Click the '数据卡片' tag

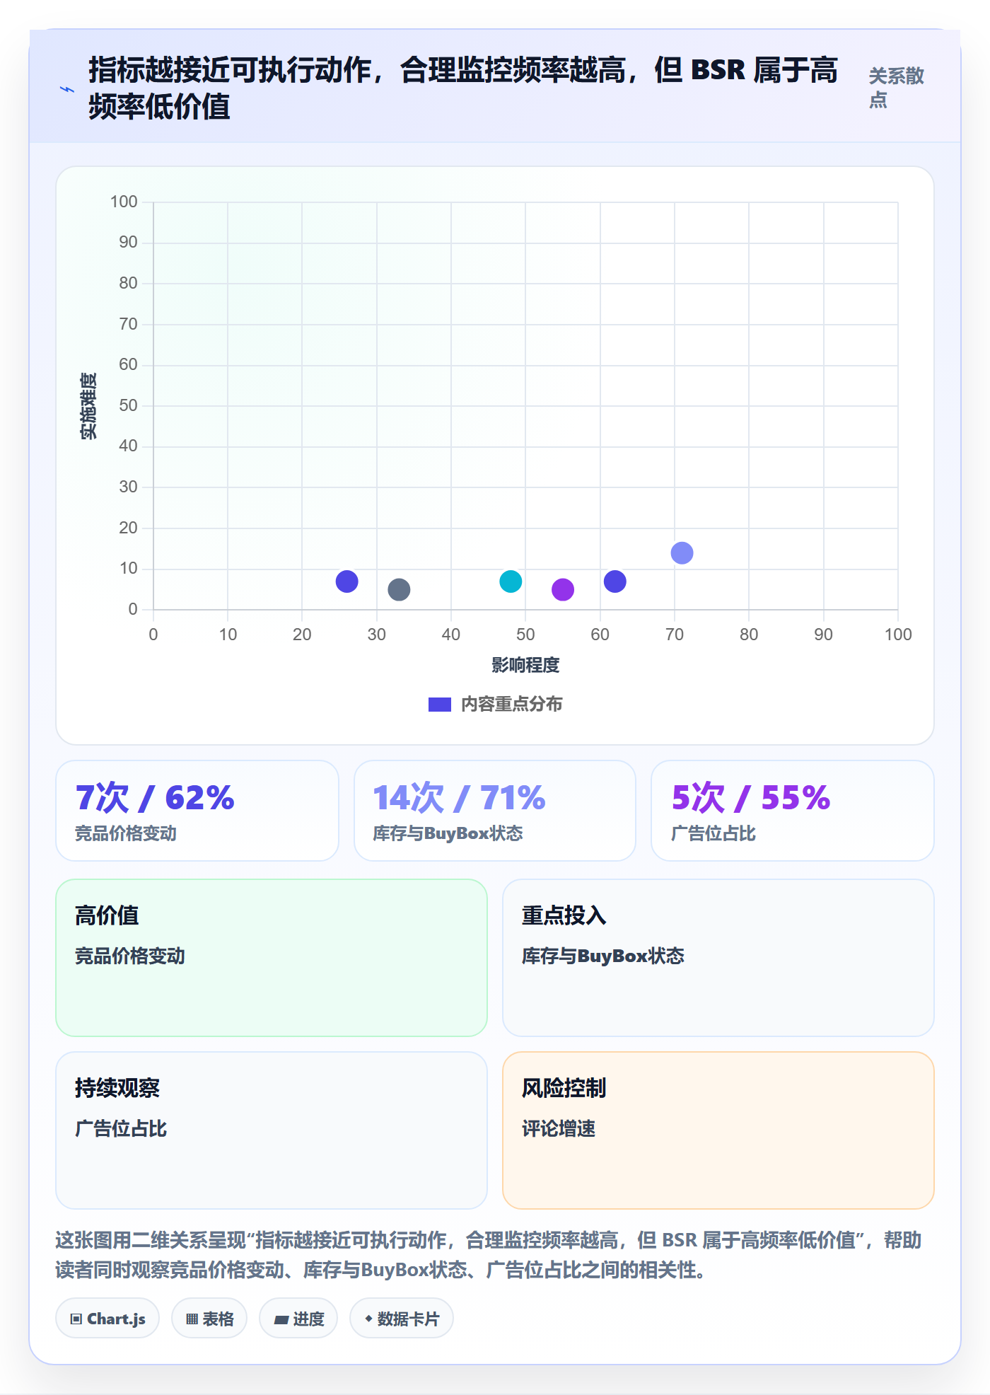[x=402, y=1319]
